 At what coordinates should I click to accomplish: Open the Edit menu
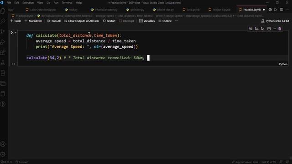16,3
